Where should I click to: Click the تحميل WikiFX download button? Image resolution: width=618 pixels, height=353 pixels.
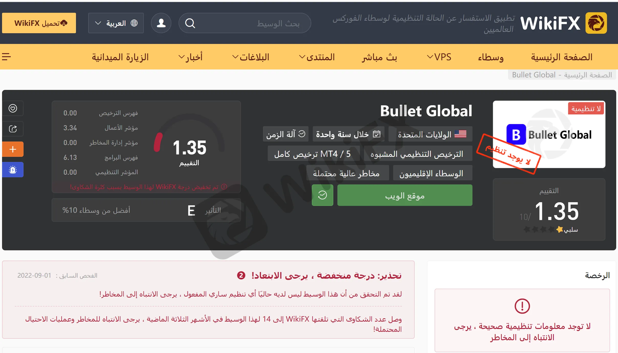pos(39,23)
